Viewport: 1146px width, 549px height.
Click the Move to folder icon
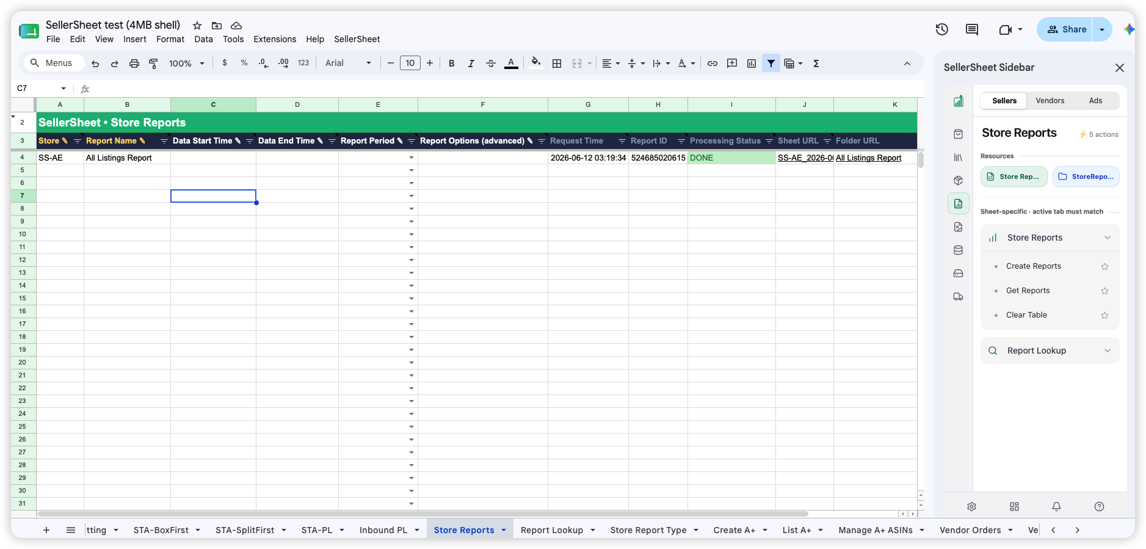tap(217, 26)
